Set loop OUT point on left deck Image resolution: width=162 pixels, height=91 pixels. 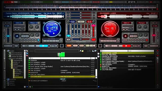pyautogui.click(x=27, y=36)
